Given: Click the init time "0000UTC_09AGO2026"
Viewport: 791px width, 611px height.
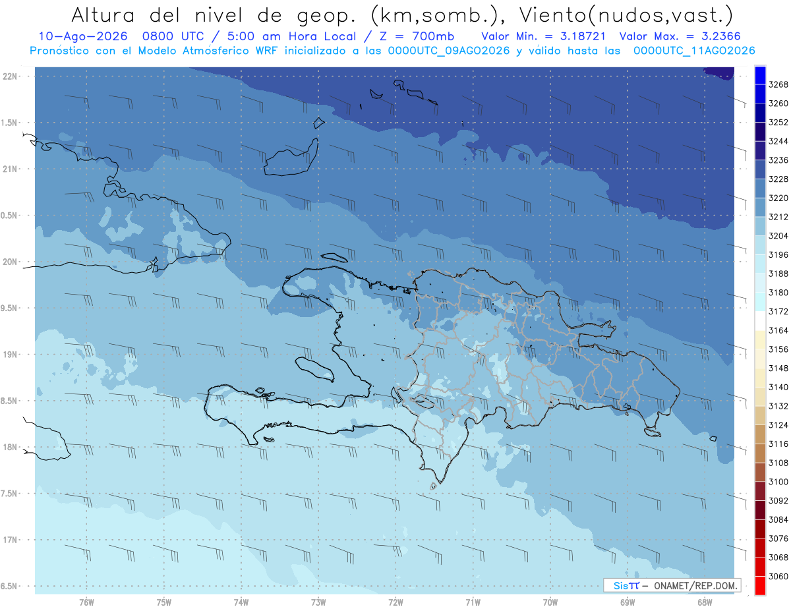Looking at the screenshot, I should tap(449, 51).
